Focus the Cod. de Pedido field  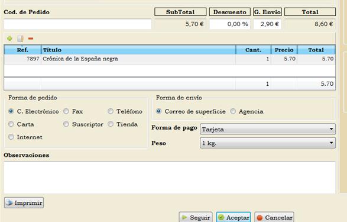point(77,24)
